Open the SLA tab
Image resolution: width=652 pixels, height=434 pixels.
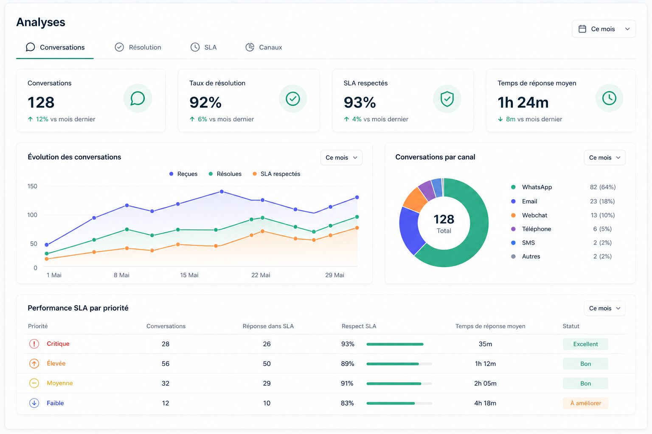pyautogui.click(x=203, y=47)
